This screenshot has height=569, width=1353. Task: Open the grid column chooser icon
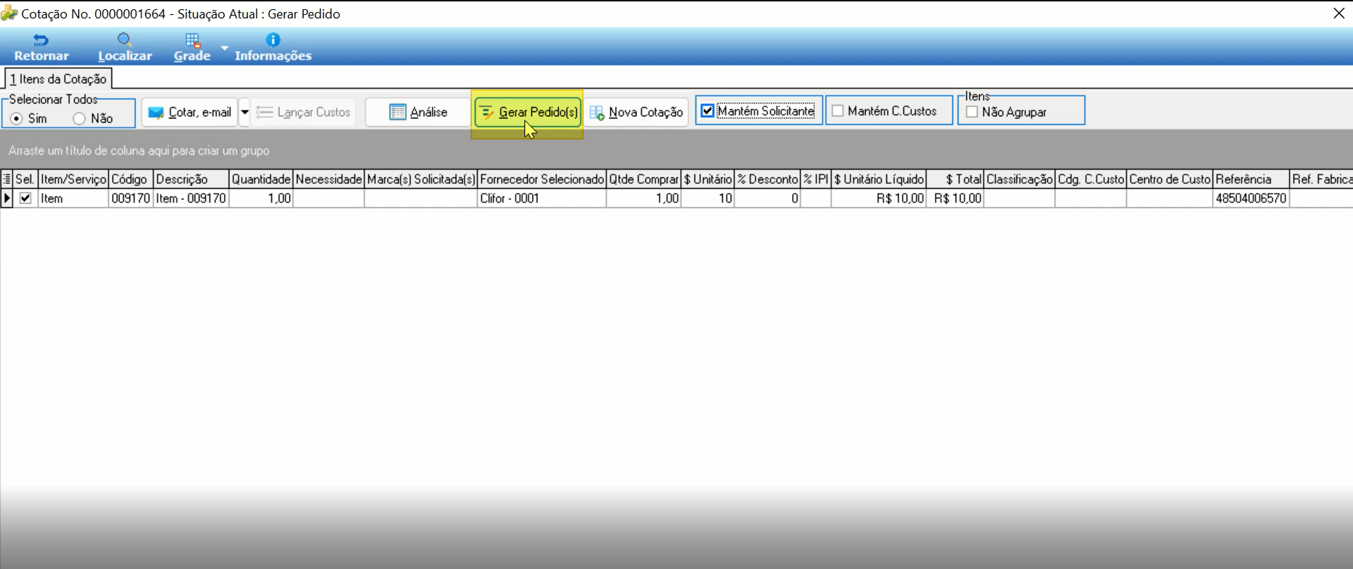6,180
